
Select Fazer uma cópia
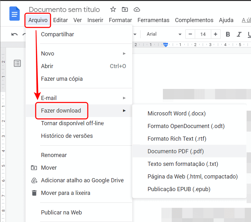(79, 79)
